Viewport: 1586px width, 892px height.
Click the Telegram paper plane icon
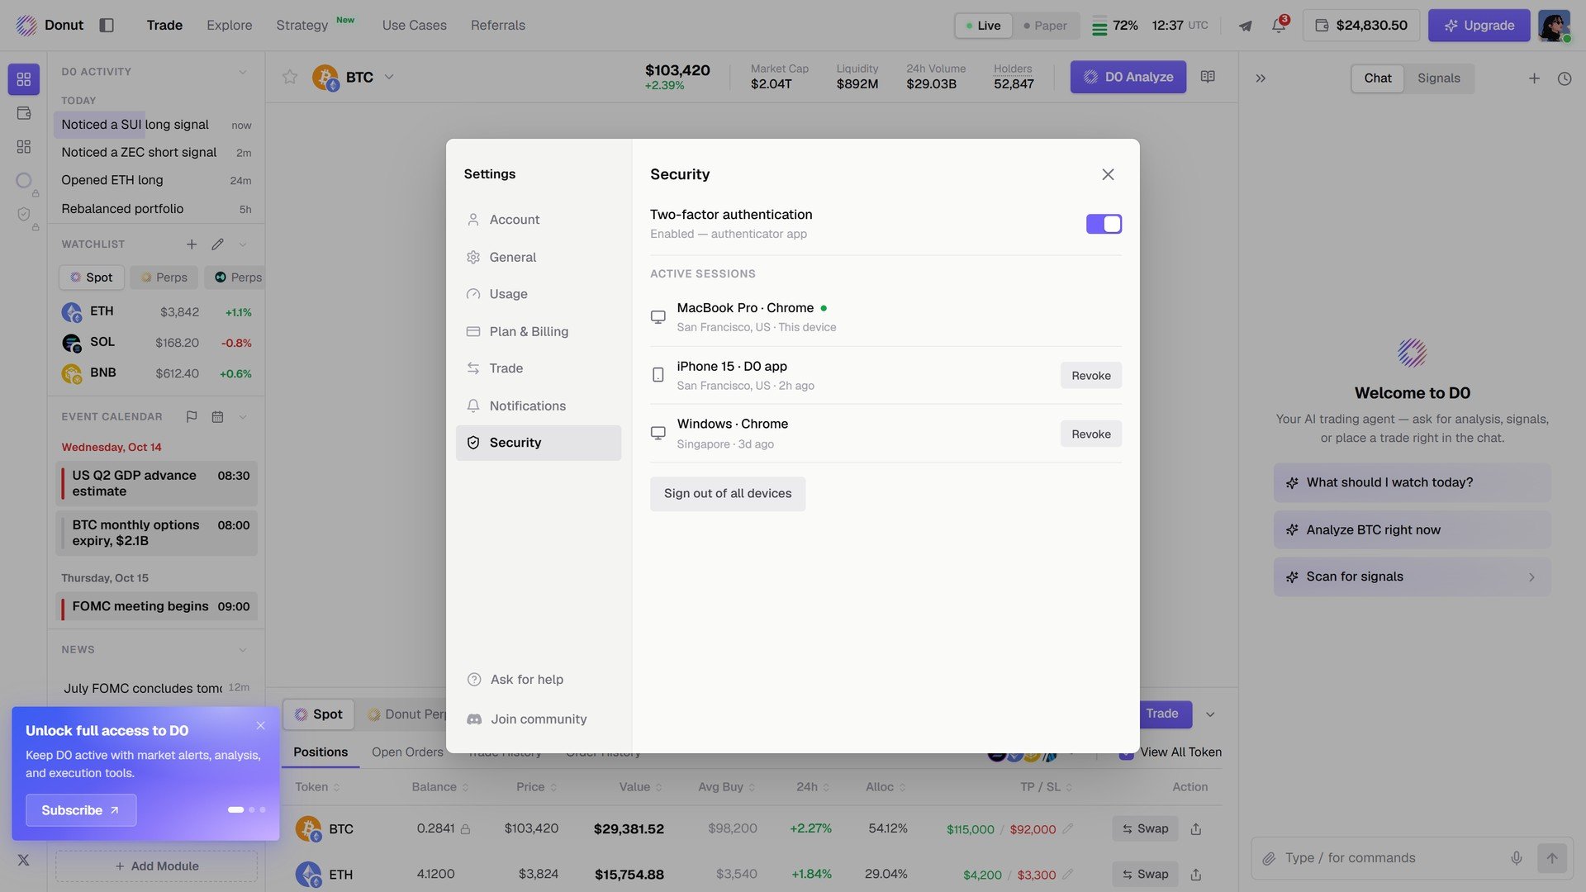click(x=1245, y=26)
